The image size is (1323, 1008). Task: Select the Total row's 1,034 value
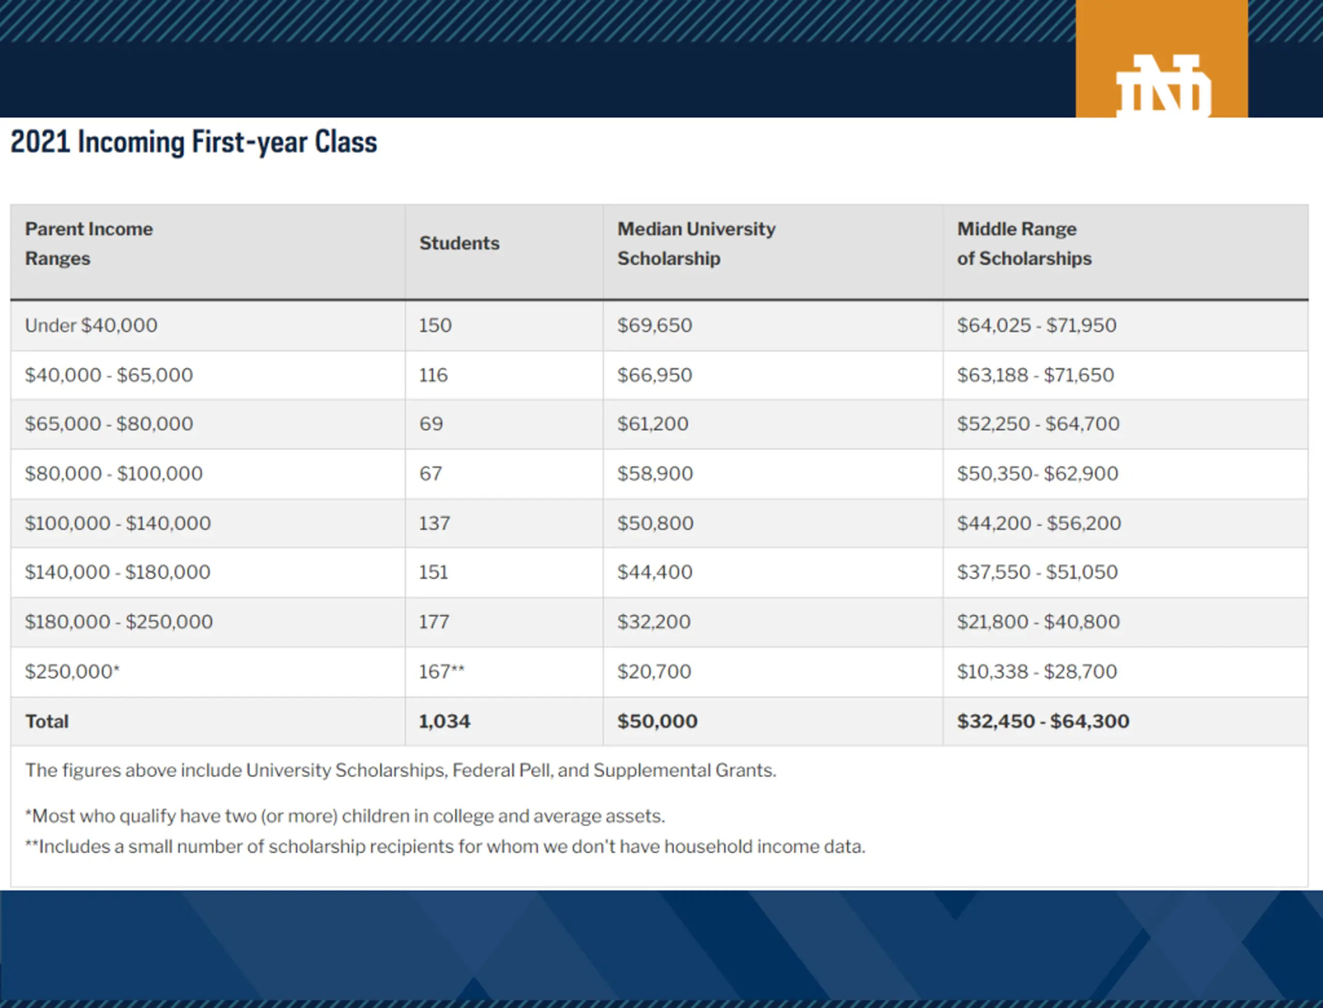pyautogui.click(x=444, y=721)
